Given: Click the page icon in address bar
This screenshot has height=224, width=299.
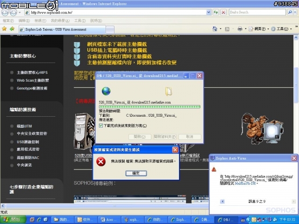Looking at the screenshot, I should click(x=28, y=13).
